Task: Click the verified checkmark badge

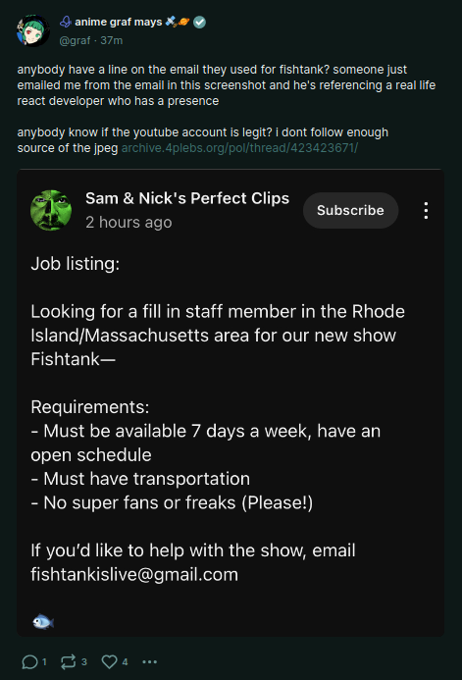Action: click(x=199, y=22)
